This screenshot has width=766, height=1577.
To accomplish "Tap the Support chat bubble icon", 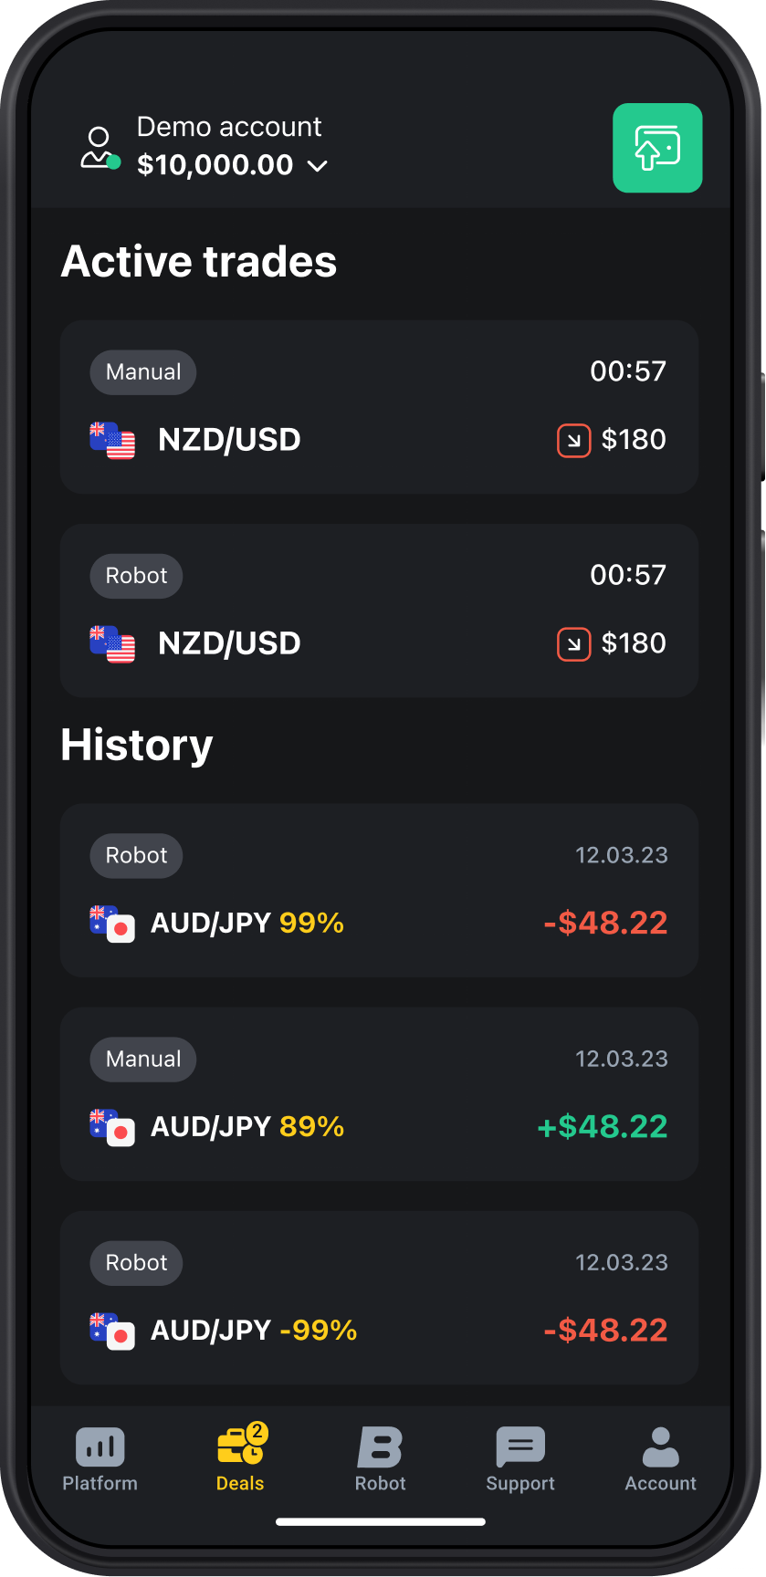I will [520, 1446].
